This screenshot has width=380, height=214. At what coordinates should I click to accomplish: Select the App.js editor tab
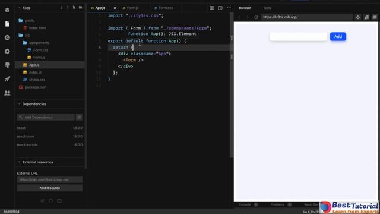100,8
